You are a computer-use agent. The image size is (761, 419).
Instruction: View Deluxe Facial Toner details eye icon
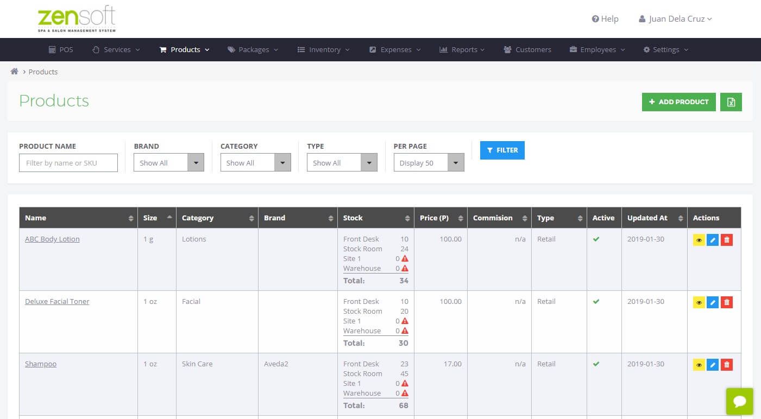pos(699,302)
